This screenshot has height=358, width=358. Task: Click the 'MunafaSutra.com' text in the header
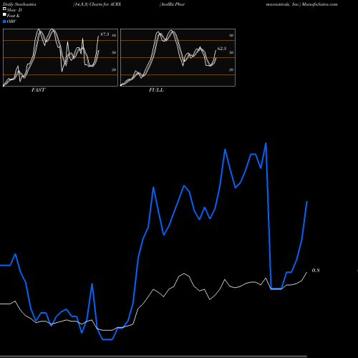coord(319,4)
